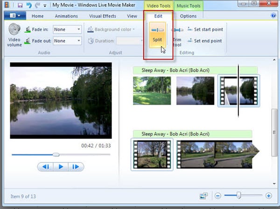Open the Options tab under Music Tools
This screenshot has height=209, width=280.
coord(188,16)
